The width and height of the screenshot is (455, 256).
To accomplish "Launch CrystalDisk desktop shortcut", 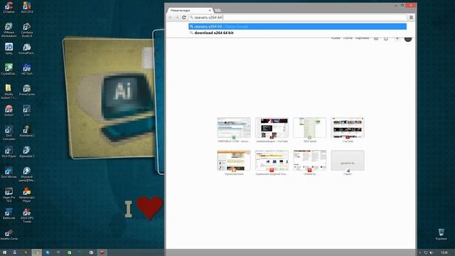I will pyautogui.click(x=9, y=70).
